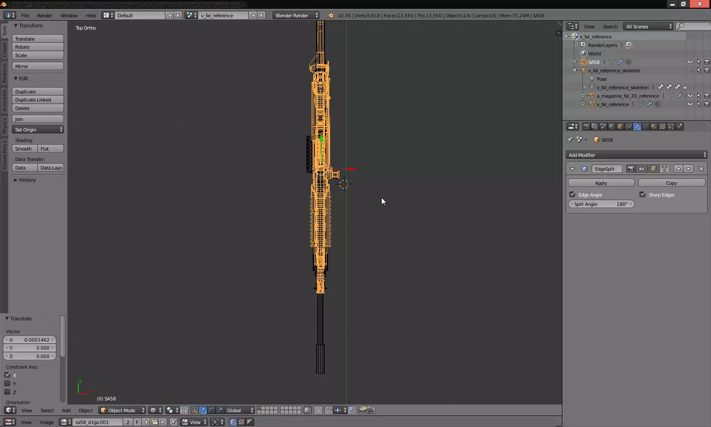Toggle EdgeSplit modifier viewport display (eye)
Screen dimensions: 711x427
pos(642,169)
